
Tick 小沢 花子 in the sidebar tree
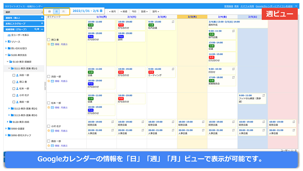click(14, 95)
